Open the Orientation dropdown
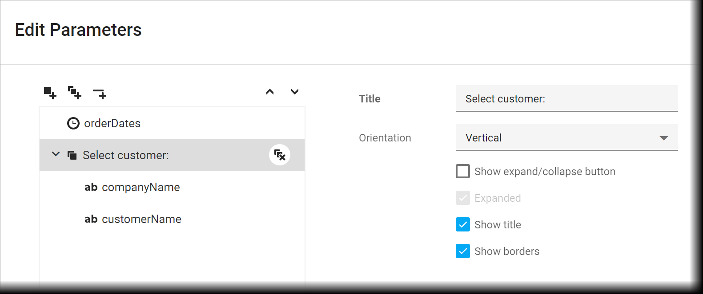Image resolution: width=703 pixels, height=294 pixels. pos(567,138)
